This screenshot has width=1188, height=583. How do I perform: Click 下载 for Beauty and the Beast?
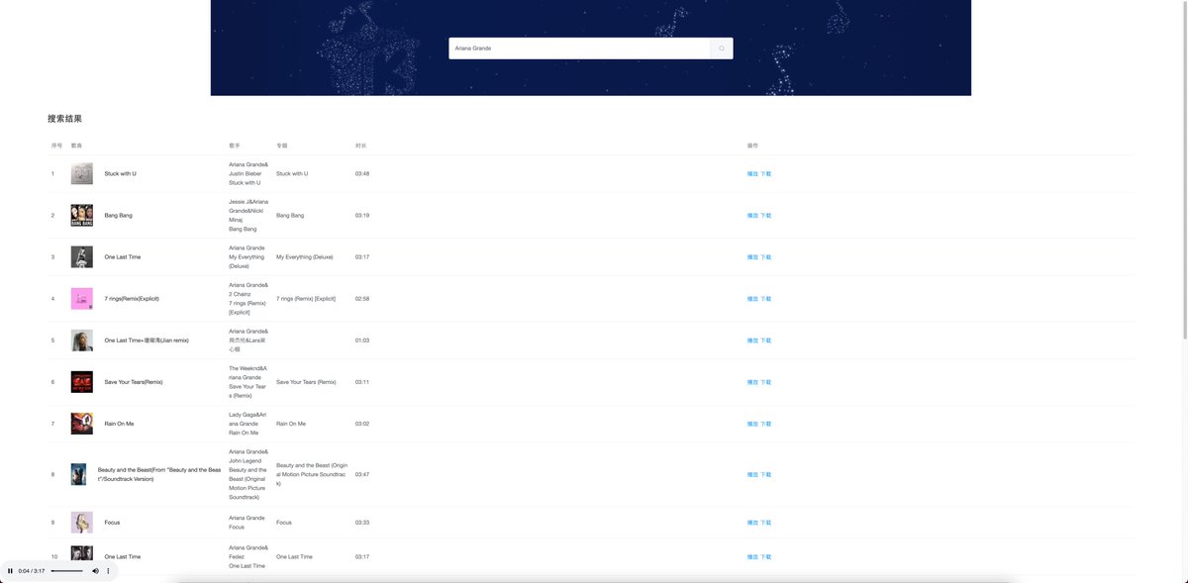pyautogui.click(x=765, y=474)
